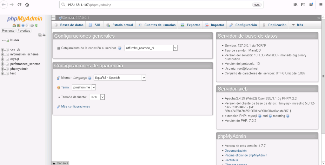Switch to the Exportar tab

[x=190, y=25]
